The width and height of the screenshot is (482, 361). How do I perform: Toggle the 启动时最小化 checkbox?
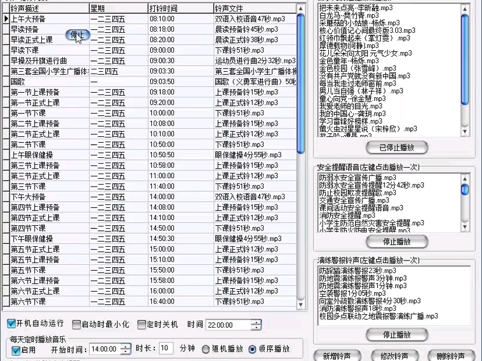(76, 325)
